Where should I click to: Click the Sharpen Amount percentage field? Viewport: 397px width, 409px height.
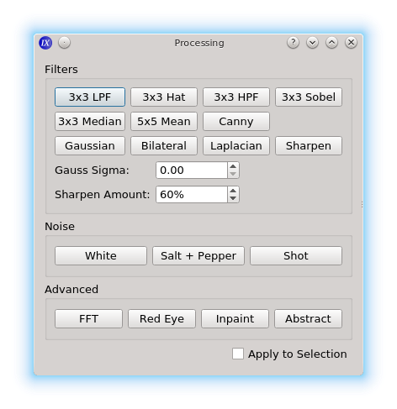point(192,195)
